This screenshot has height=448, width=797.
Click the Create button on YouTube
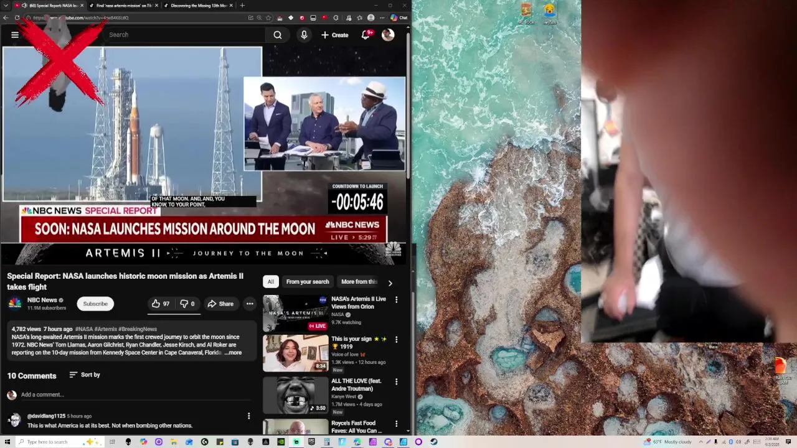coord(335,35)
